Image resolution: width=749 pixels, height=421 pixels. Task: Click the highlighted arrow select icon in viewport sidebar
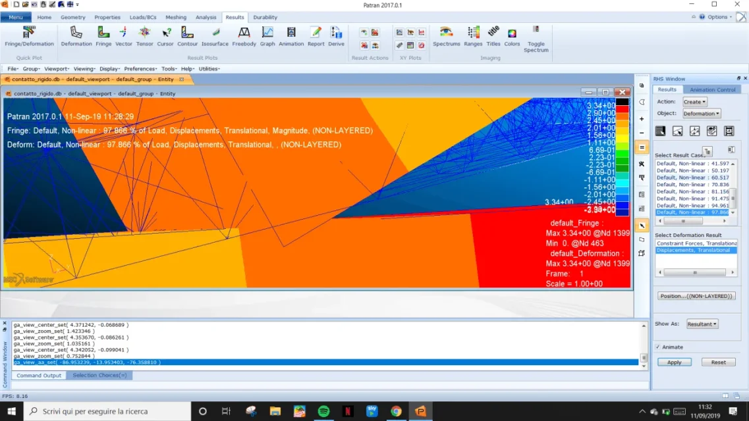point(642,226)
